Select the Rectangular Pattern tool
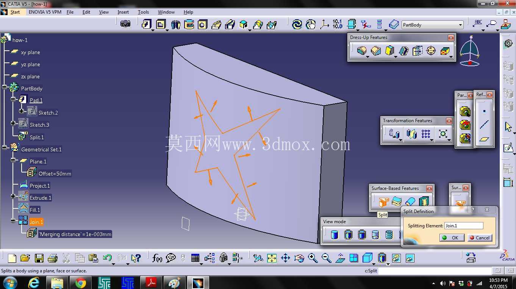This screenshot has width=516, height=289. (426, 134)
